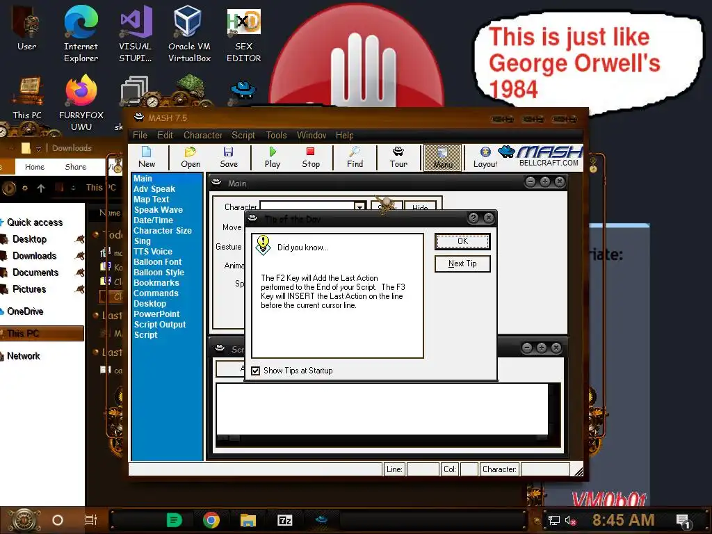Image resolution: width=712 pixels, height=534 pixels.
Task: Open Balloon Style in the side menu
Action: (159, 273)
